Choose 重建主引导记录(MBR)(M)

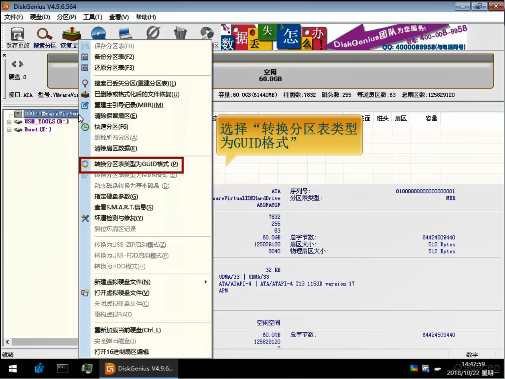tap(145, 105)
